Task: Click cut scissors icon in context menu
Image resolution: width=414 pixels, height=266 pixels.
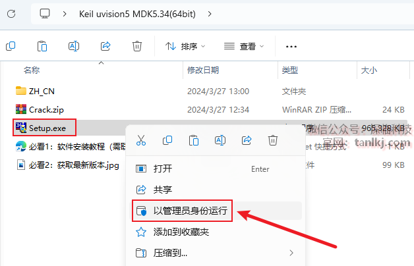Action: [141, 140]
